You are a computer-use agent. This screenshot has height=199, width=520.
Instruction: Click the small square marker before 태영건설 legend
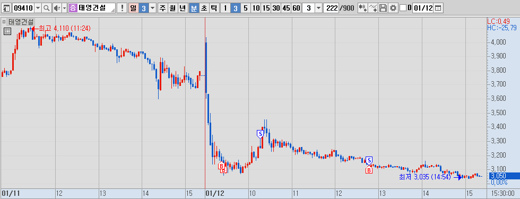click(4, 22)
